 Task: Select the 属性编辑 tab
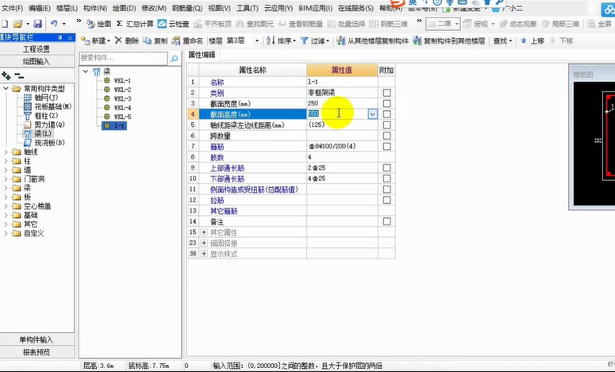(x=202, y=55)
